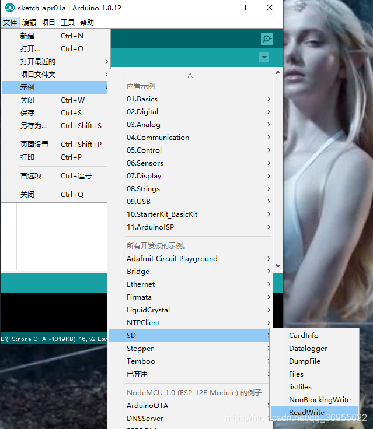This screenshot has height=429, width=373.
Task: Choose 打开... from the file menu
Action: (55, 49)
